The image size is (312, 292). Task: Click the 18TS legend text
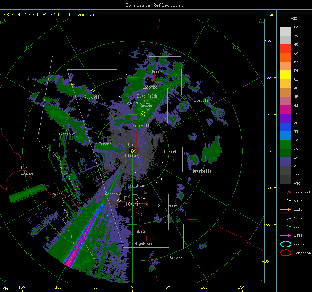298,236
